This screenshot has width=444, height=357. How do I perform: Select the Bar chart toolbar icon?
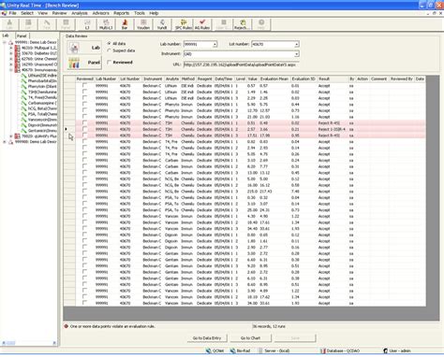pyautogui.click(x=125, y=24)
